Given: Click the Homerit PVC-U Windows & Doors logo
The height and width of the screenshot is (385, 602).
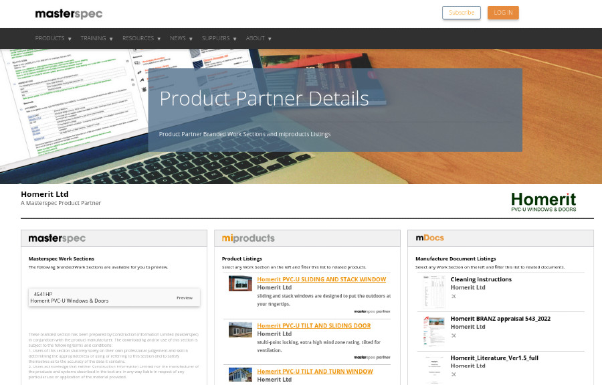Looking at the screenshot, I should [543, 202].
